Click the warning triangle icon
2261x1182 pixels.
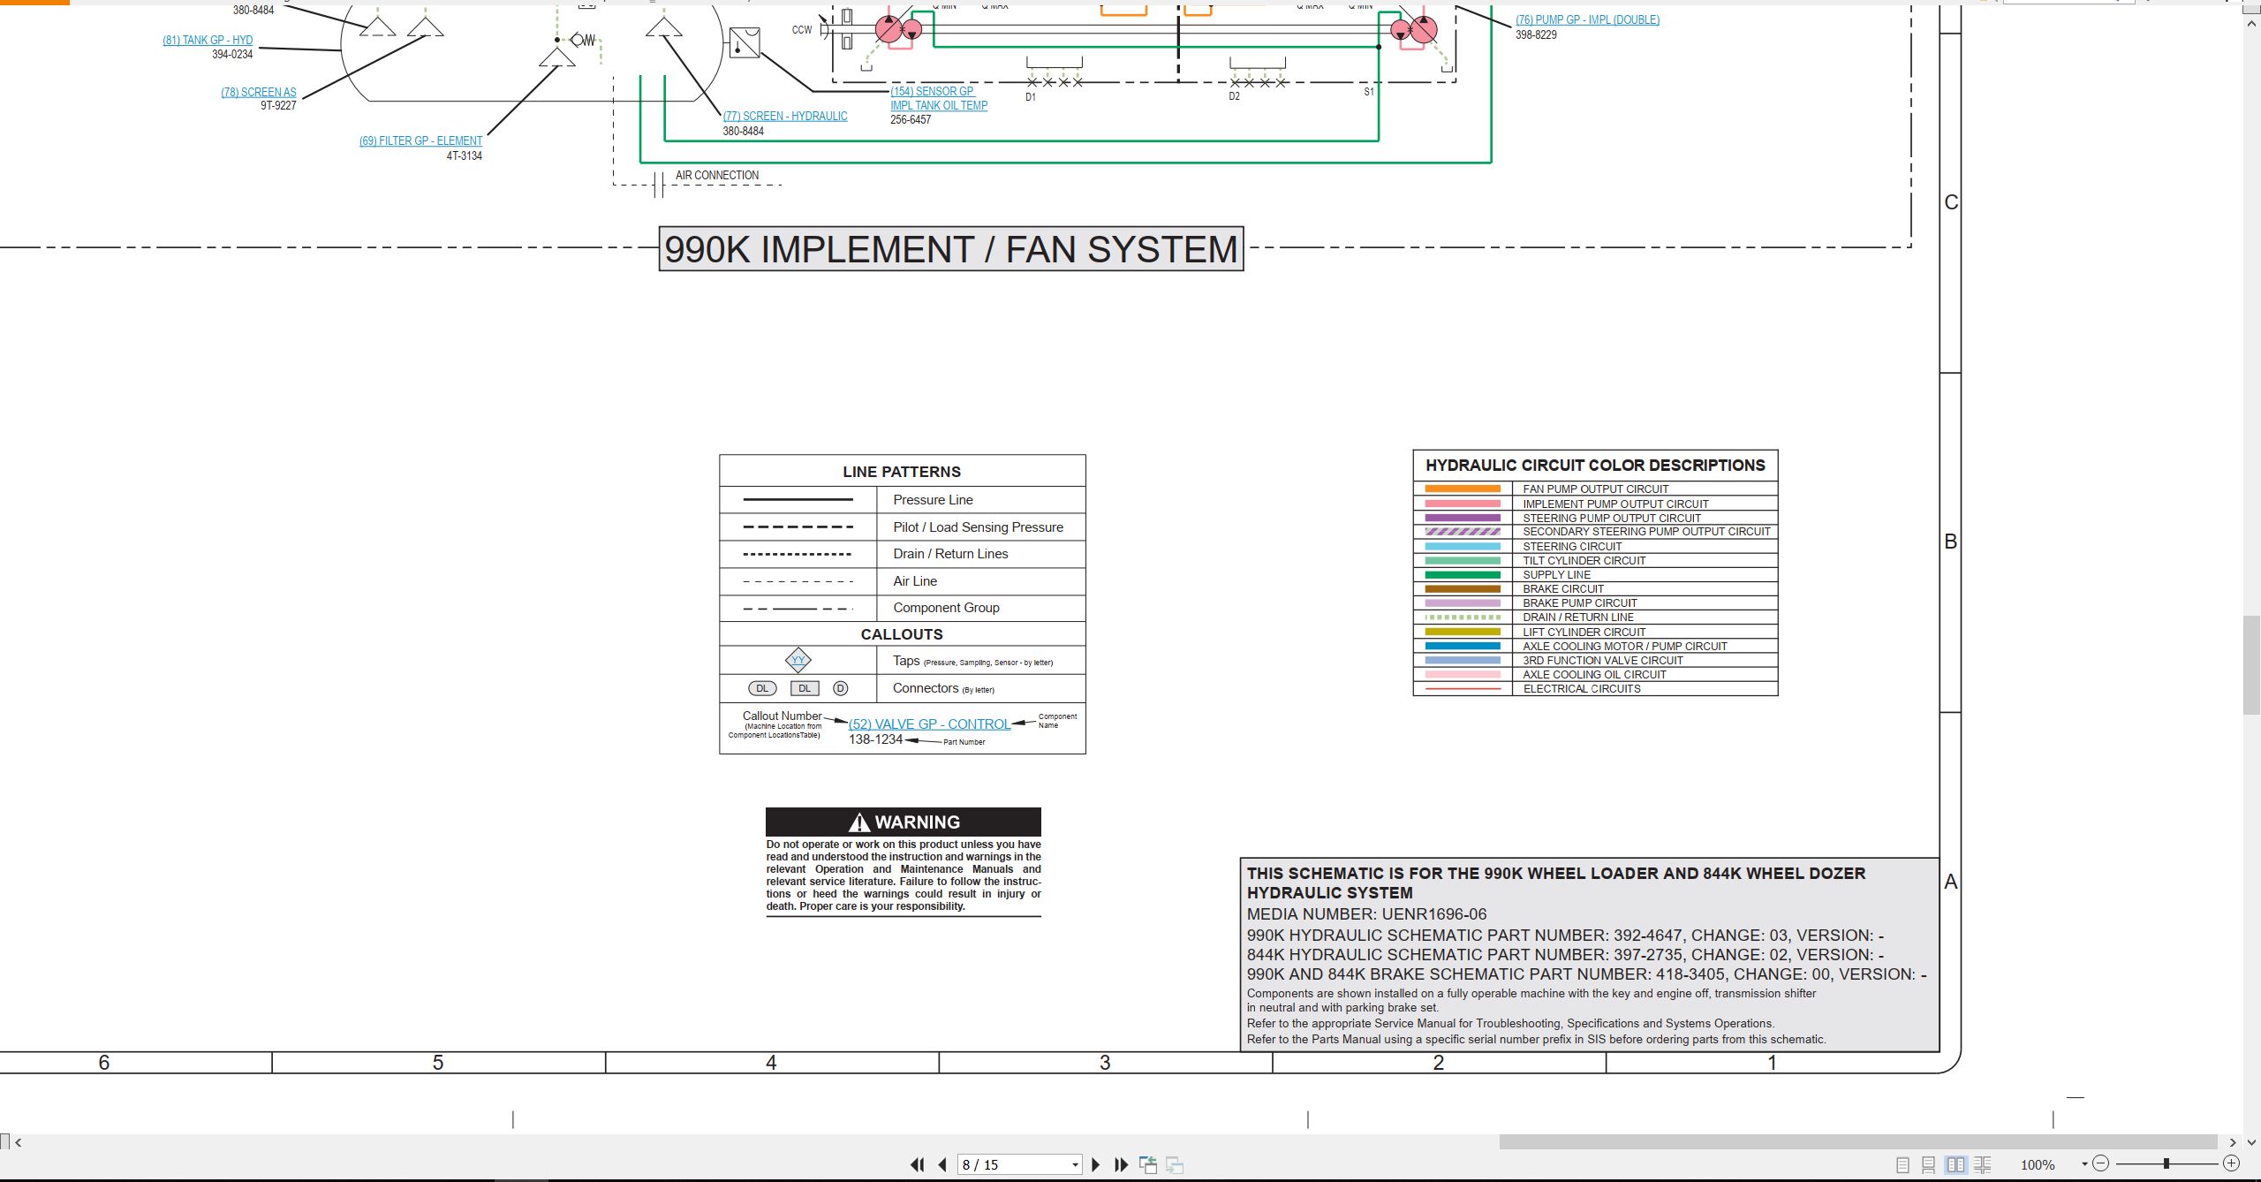858,822
